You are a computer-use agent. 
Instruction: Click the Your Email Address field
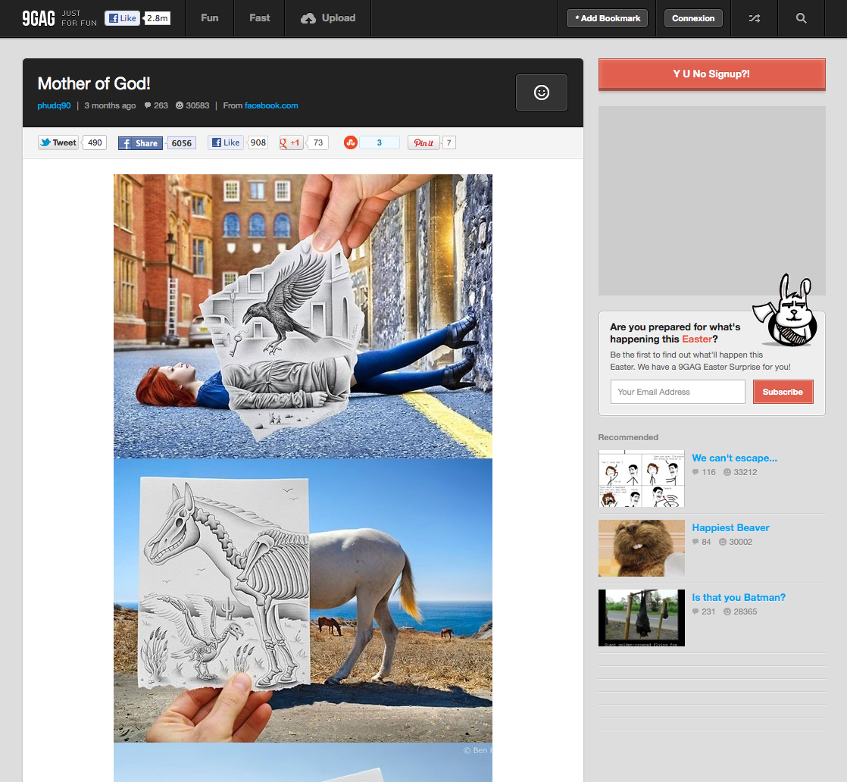coord(677,392)
